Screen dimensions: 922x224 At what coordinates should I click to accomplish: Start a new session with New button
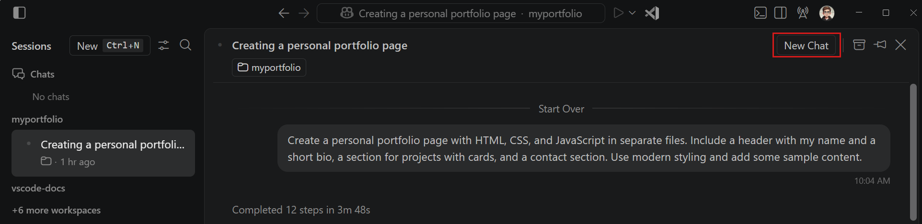[x=110, y=45]
